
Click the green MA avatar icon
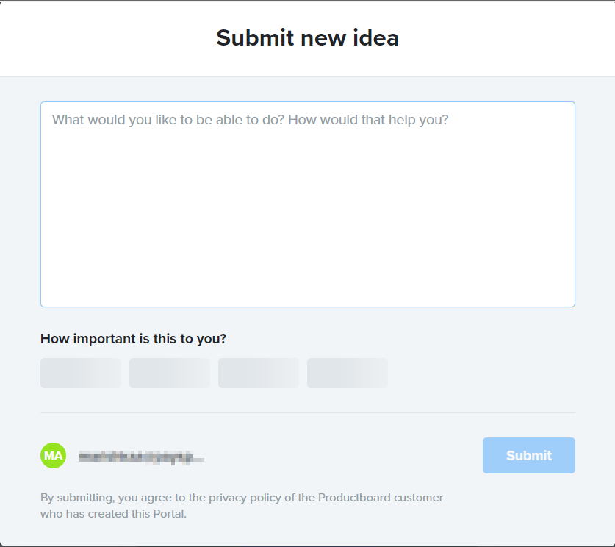point(53,455)
